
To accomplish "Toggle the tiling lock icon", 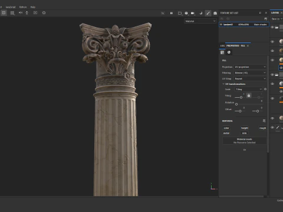I will tap(249, 95).
